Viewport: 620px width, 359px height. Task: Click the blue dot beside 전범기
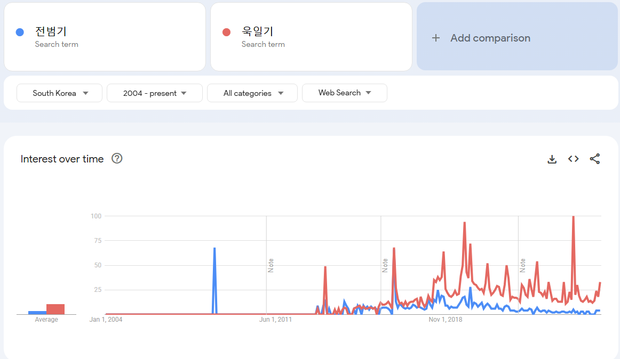[20, 32]
